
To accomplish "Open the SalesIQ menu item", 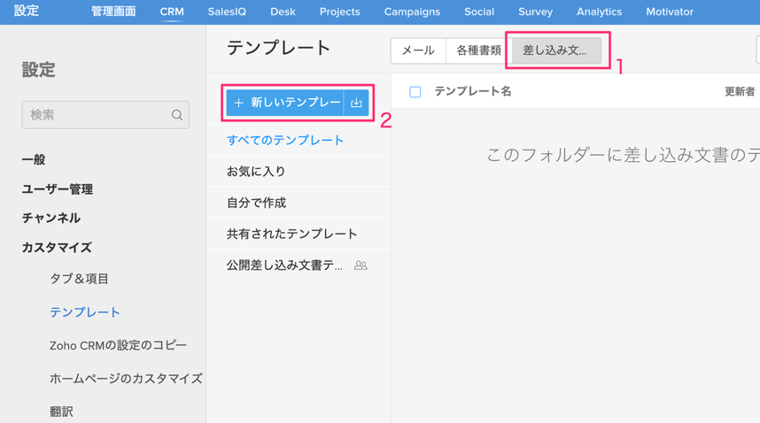I will pos(227,12).
